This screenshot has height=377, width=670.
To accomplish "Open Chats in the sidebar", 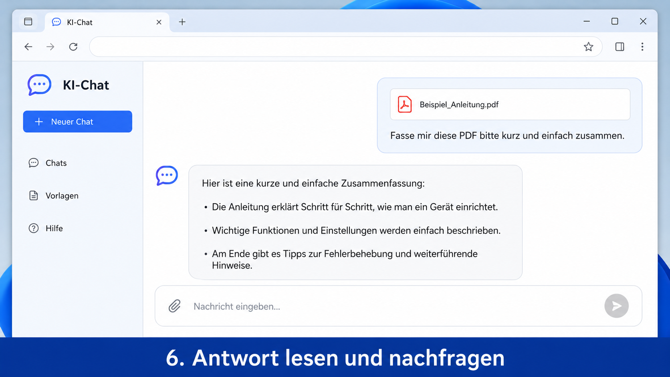I will click(x=48, y=163).
